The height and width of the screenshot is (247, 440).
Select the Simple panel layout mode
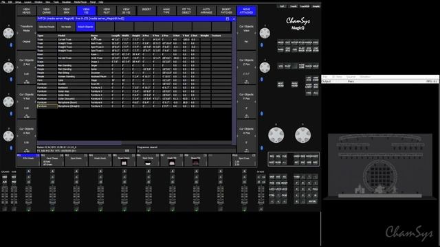[316, 6]
